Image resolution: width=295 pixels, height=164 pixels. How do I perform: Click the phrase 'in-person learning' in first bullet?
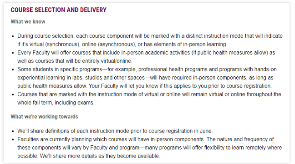coord(204,44)
